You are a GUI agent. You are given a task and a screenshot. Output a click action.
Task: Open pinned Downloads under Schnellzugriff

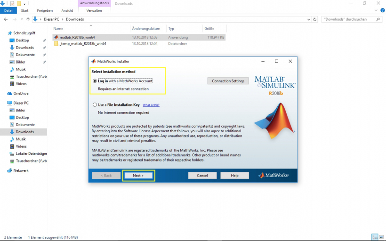24,48
